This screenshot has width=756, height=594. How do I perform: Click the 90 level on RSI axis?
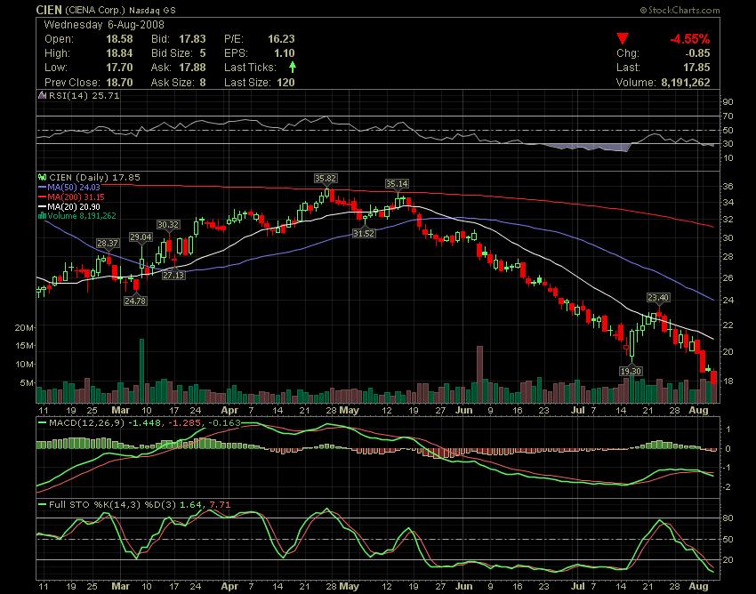tap(728, 101)
